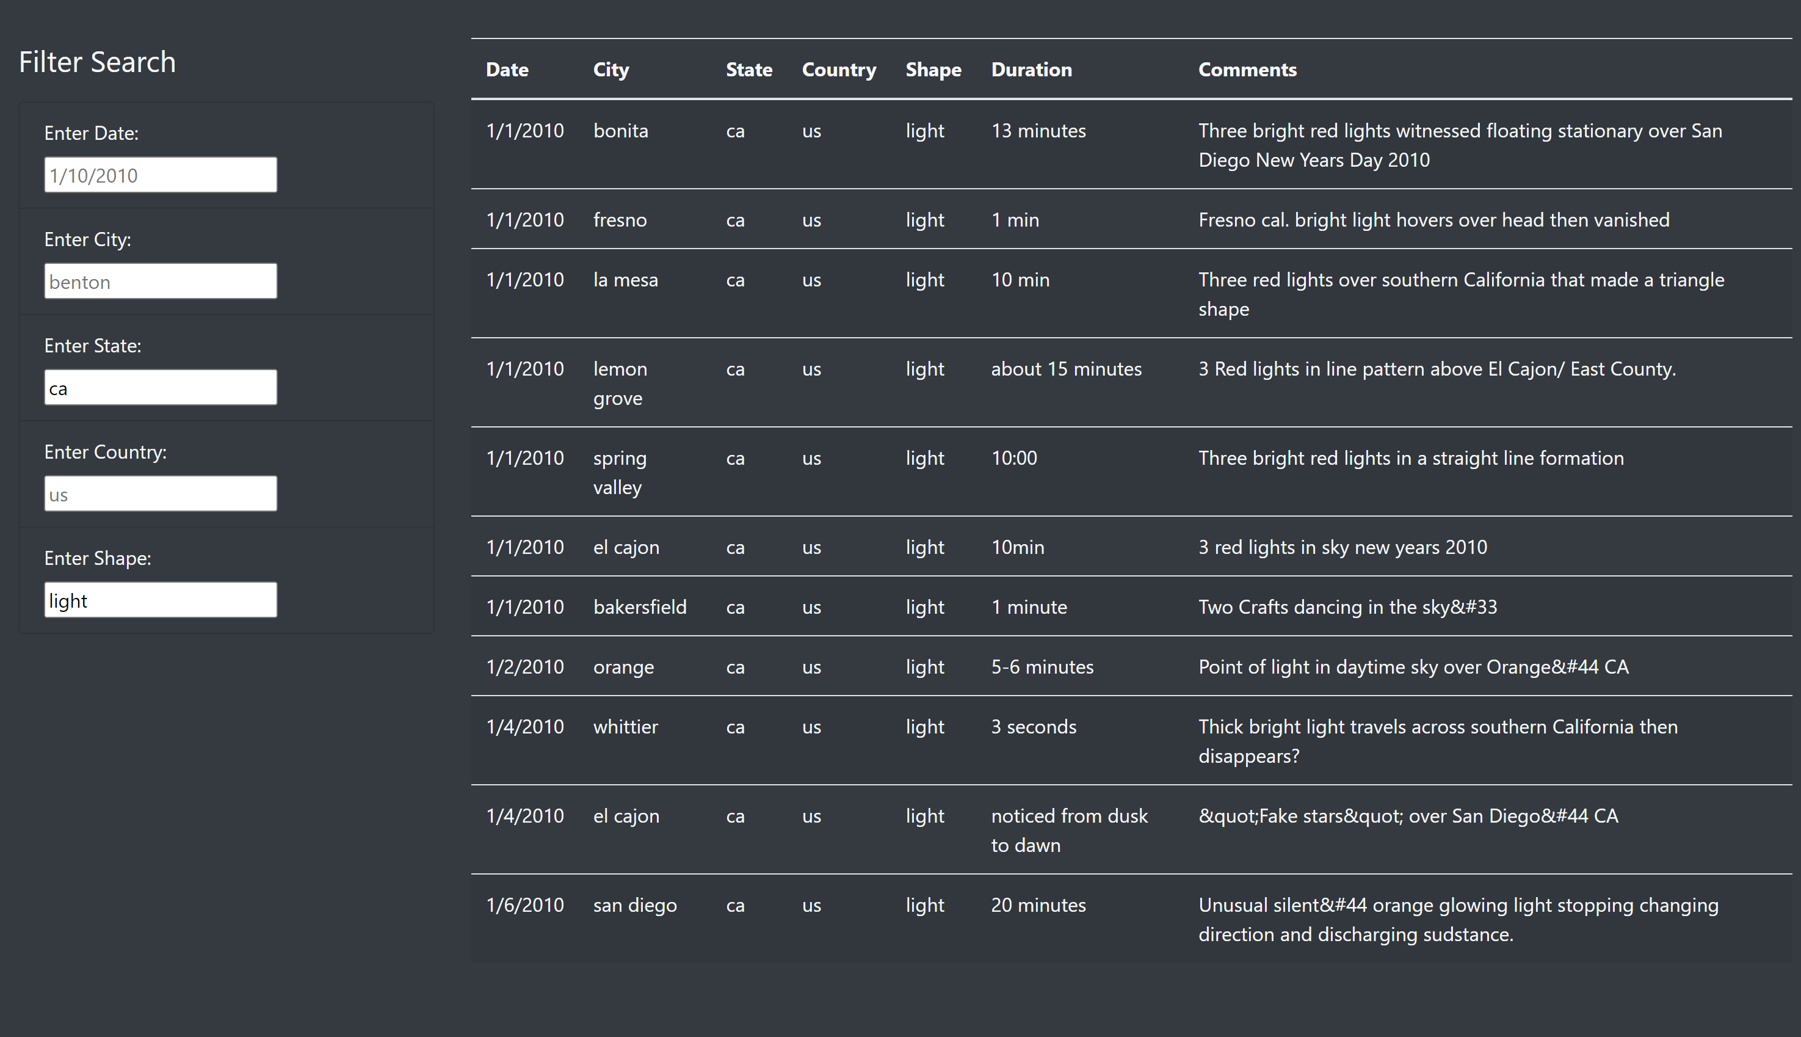Image resolution: width=1801 pixels, height=1037 pixels.
Task: Click the Enter State input showing ca
Action: (160, 387)
